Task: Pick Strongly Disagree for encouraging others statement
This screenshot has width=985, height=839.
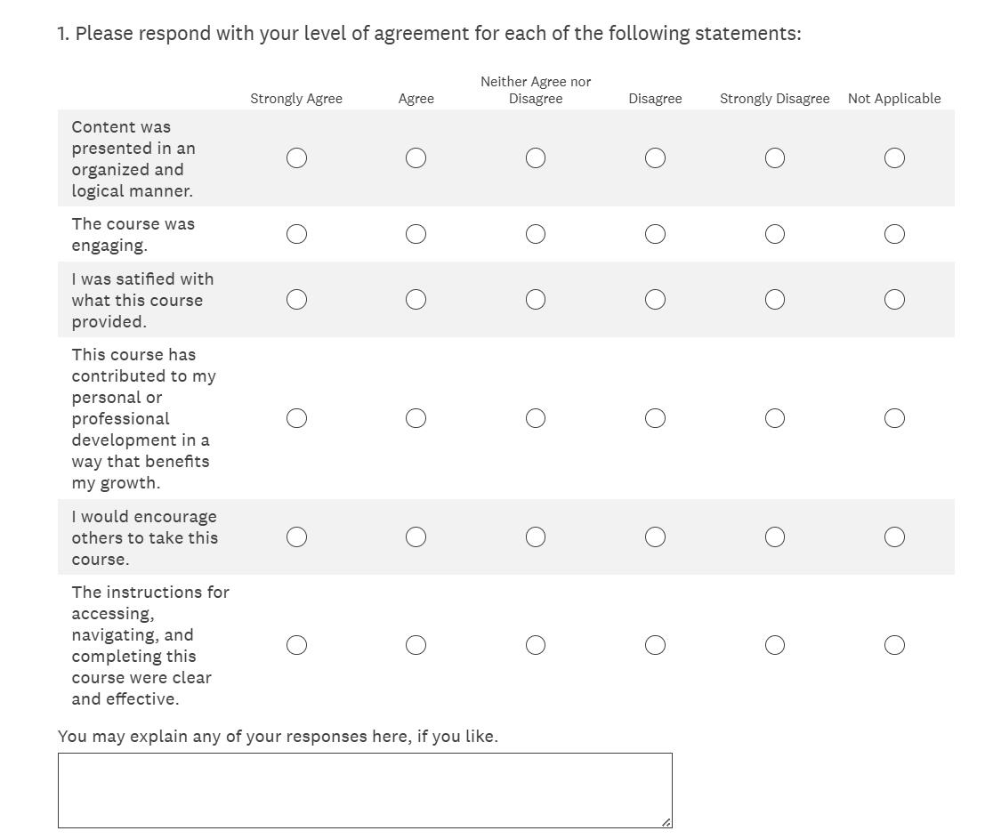Action: (x=775, y=537)
